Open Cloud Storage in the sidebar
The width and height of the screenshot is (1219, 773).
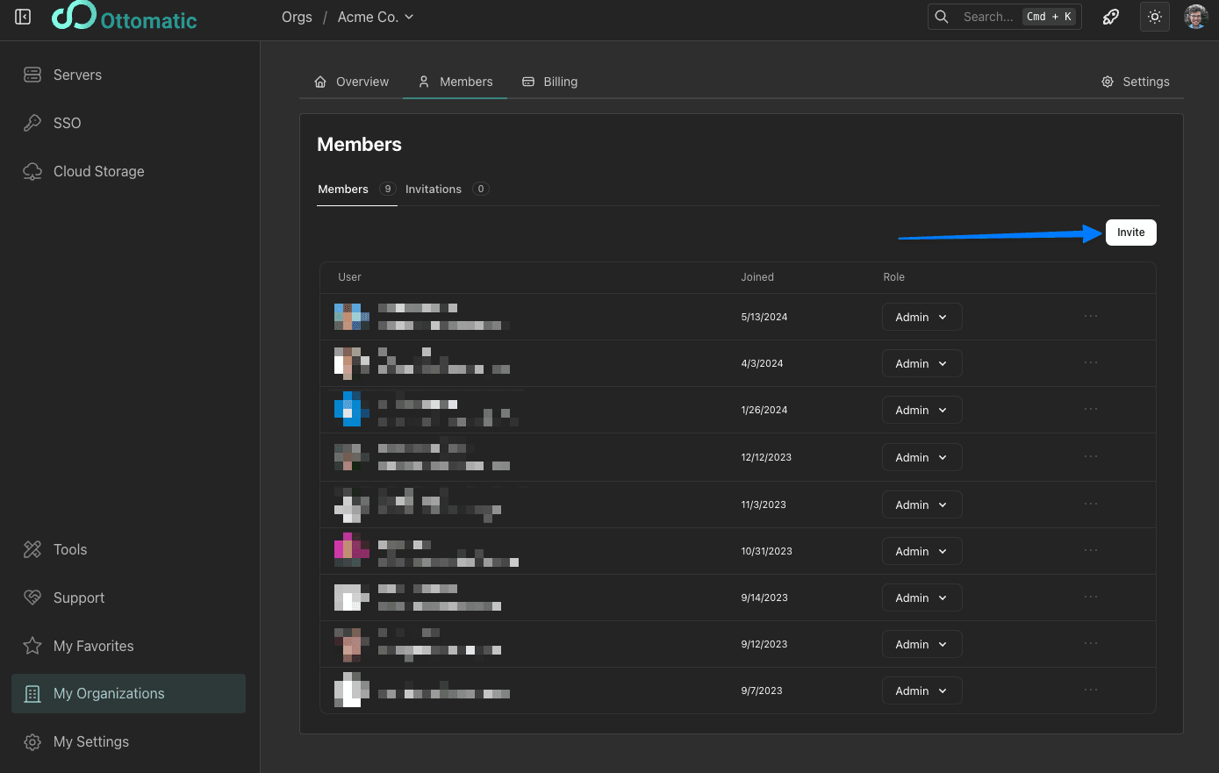pos(98,171)
